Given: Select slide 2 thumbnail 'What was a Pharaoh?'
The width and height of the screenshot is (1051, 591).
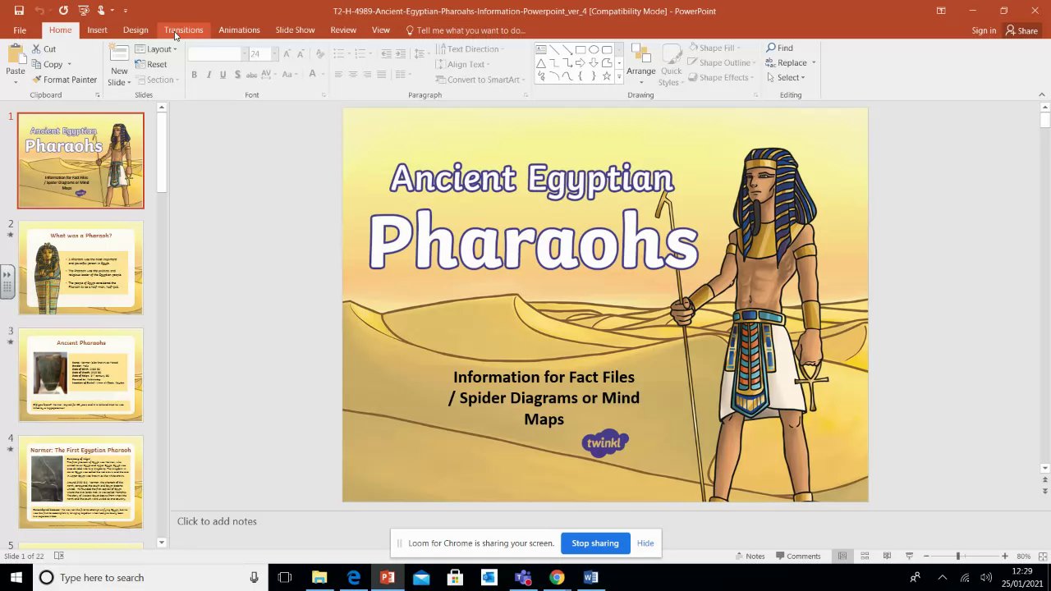Looking at the screenshot, I should (80, 268).
